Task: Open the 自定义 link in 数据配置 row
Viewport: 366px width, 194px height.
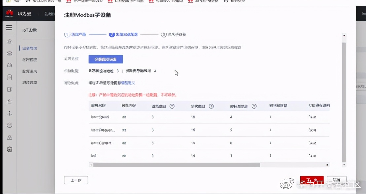Action: tap(129, 83)
